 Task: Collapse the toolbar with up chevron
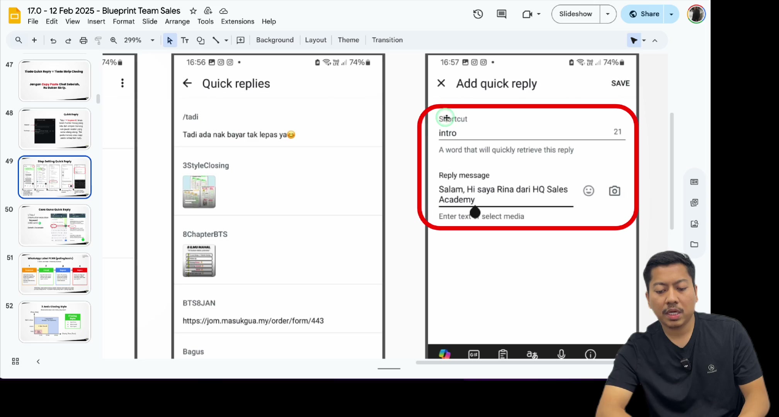(x=655, y=40)
